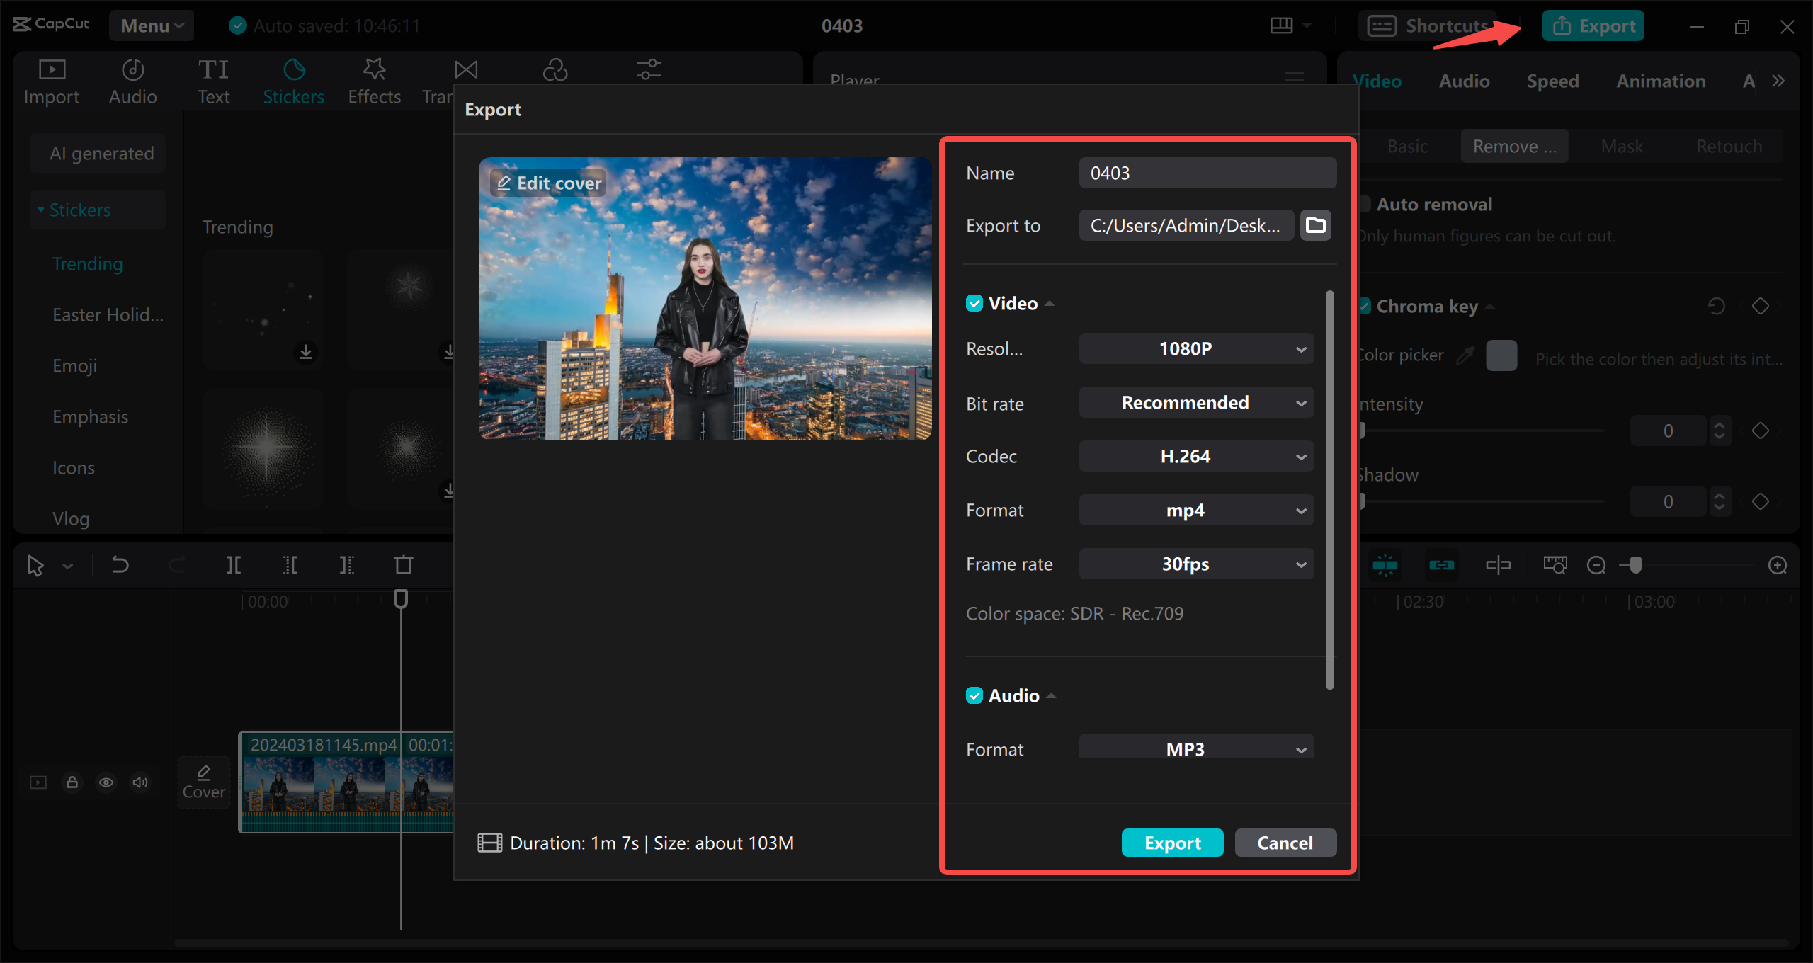This screenshot has height=963, width=1813.
Task: Adjust the timeline zoom slider
Action: [x=1635, y=565]
